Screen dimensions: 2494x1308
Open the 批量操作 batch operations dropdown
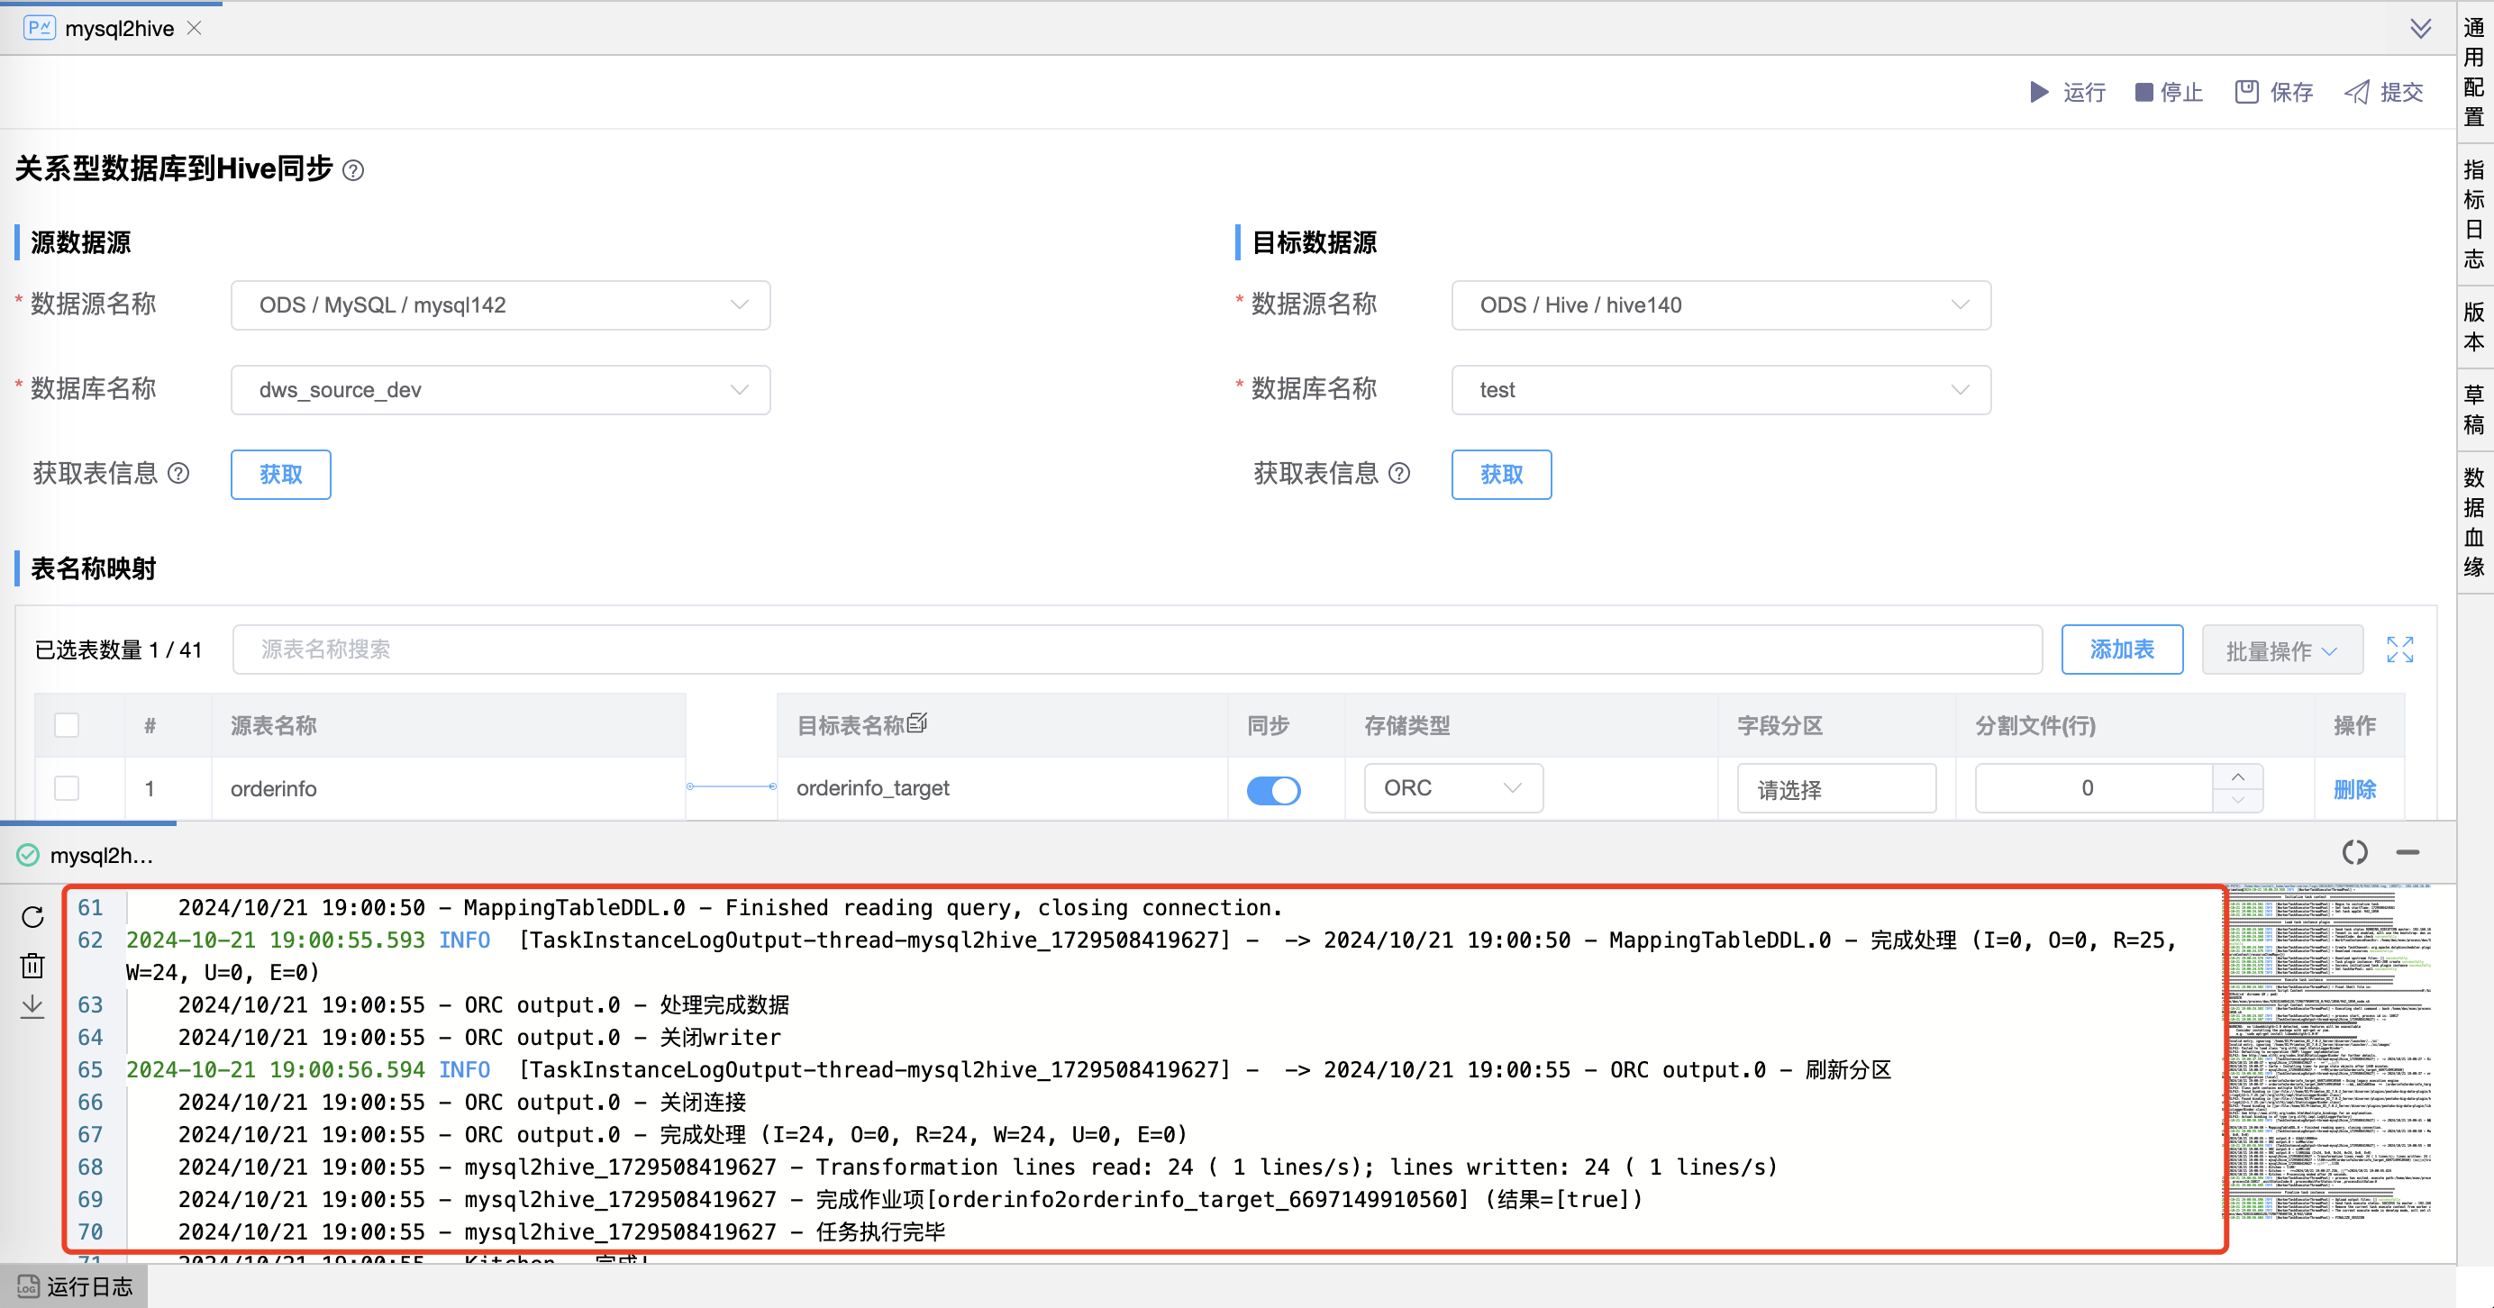2281,650
